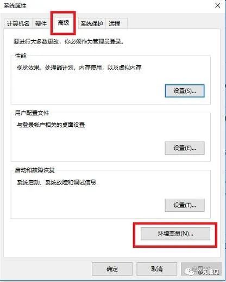
Task: Open performance 设置(S) button
Action: point(185,91)
